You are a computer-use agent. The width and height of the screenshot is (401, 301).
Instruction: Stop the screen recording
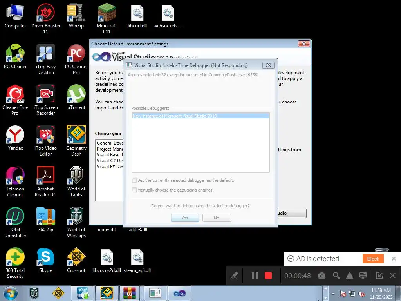(x=268, y=276)
